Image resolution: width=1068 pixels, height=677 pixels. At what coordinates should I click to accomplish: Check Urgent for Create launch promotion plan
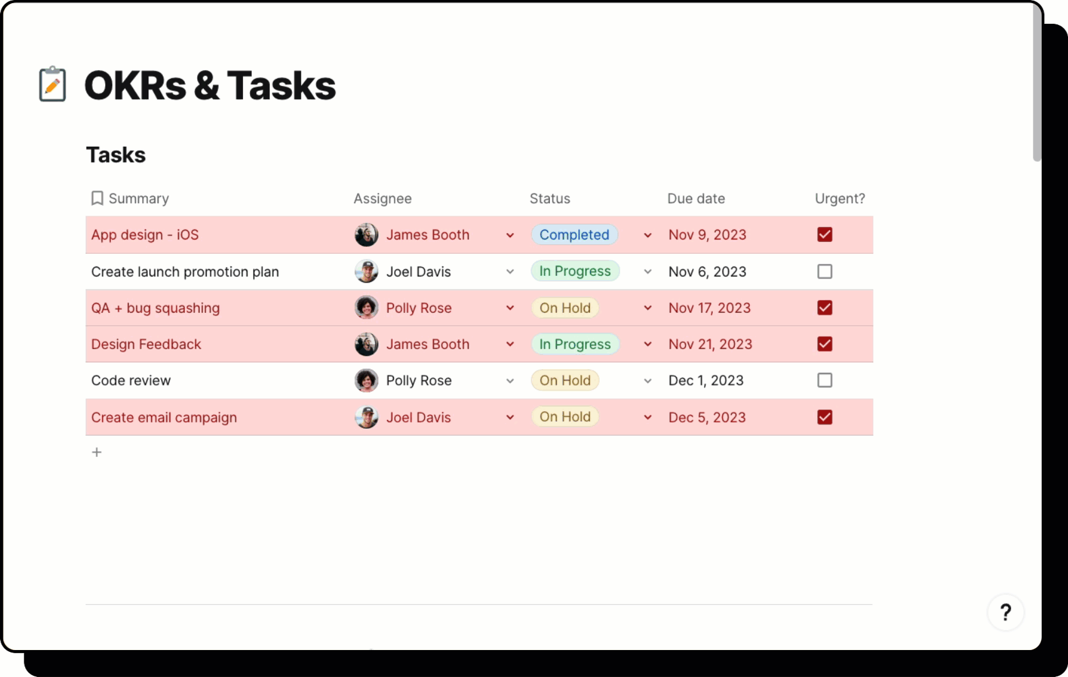coord(824,271)
